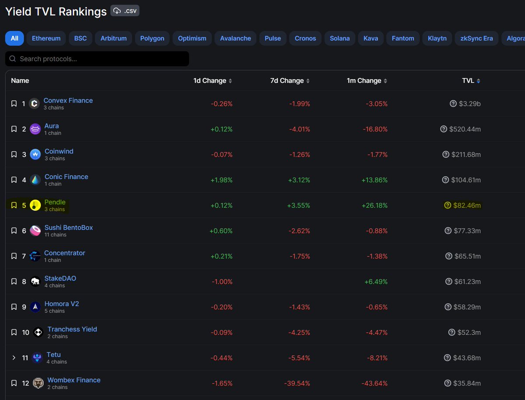
Task: Sort table by 1d Change
Action: 213,81
